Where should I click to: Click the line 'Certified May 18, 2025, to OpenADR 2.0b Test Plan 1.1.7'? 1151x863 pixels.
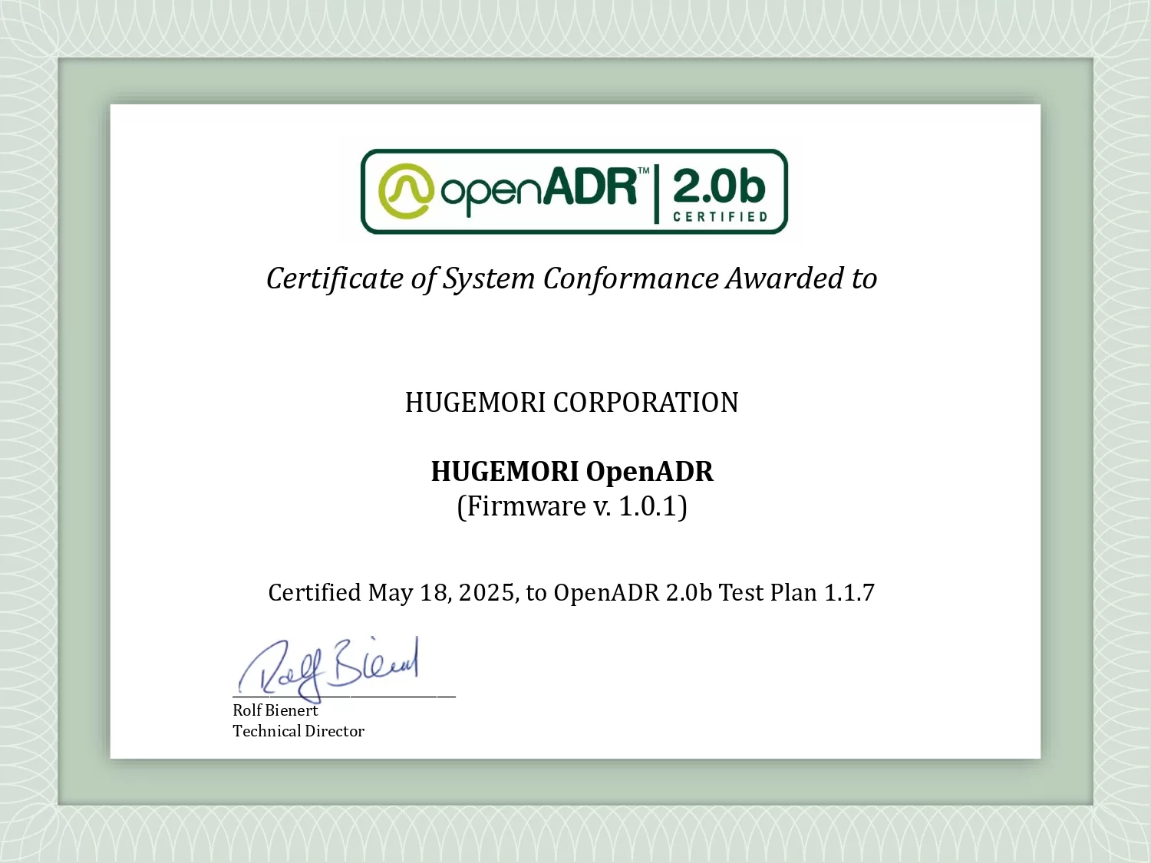coord(572,593)
